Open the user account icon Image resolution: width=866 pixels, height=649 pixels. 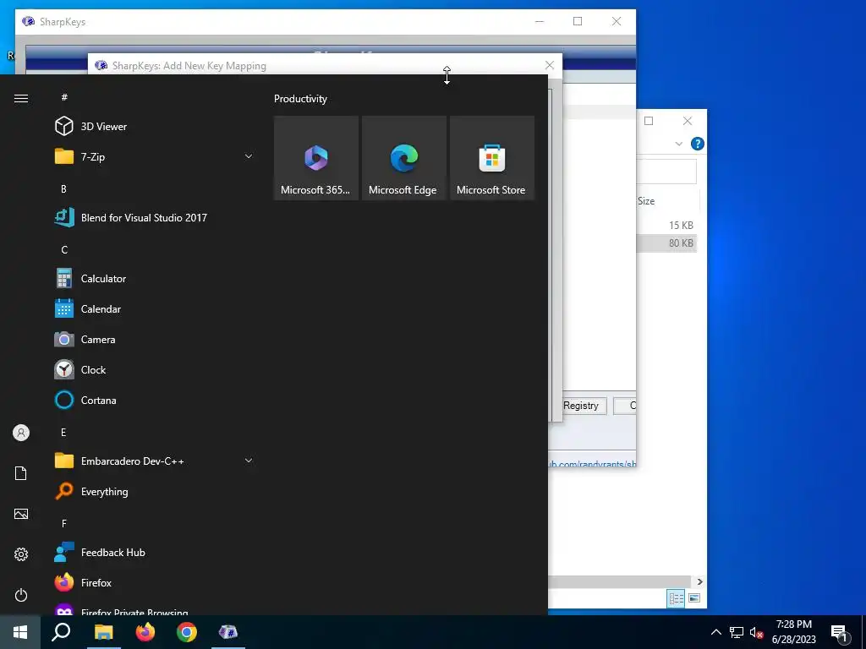(x=21, y=433)
